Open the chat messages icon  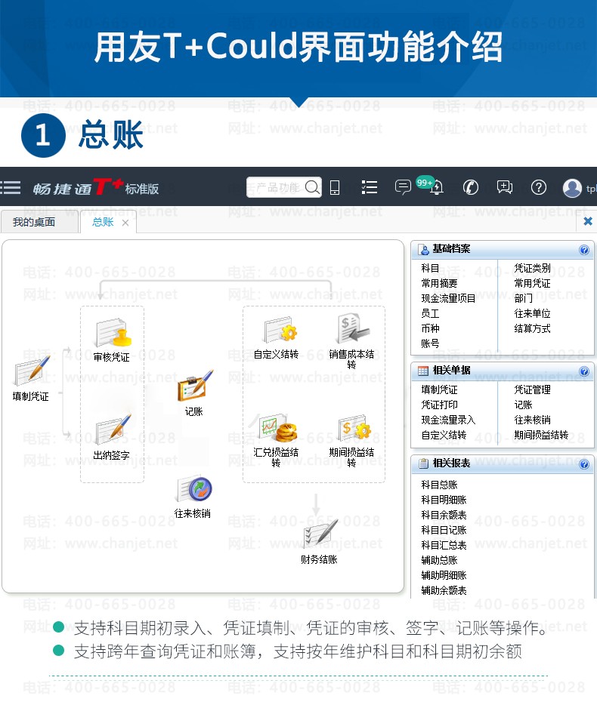[x=403, y=186]
